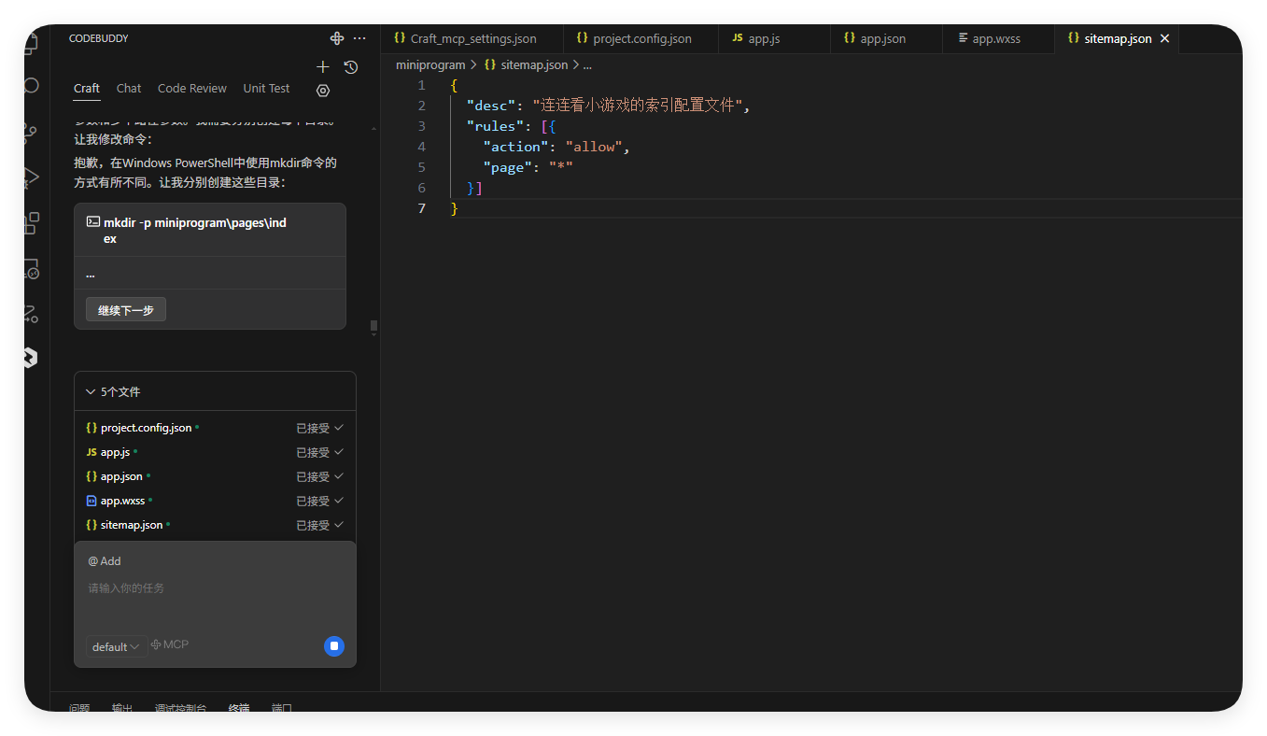Viewport: 1267px width, 736px height.
Task: Collapse the 5个文件 changed files list
Action: point(91,392)
